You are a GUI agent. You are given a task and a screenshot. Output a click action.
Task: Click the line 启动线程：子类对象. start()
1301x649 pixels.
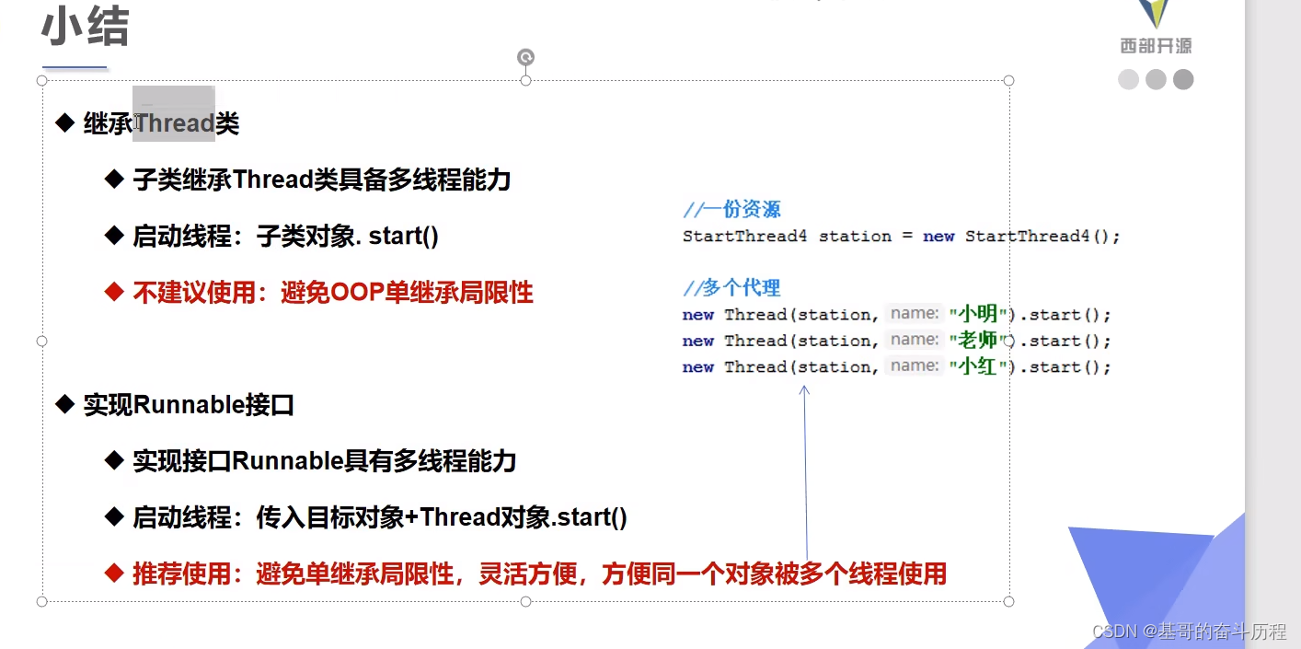click(285, 237)
